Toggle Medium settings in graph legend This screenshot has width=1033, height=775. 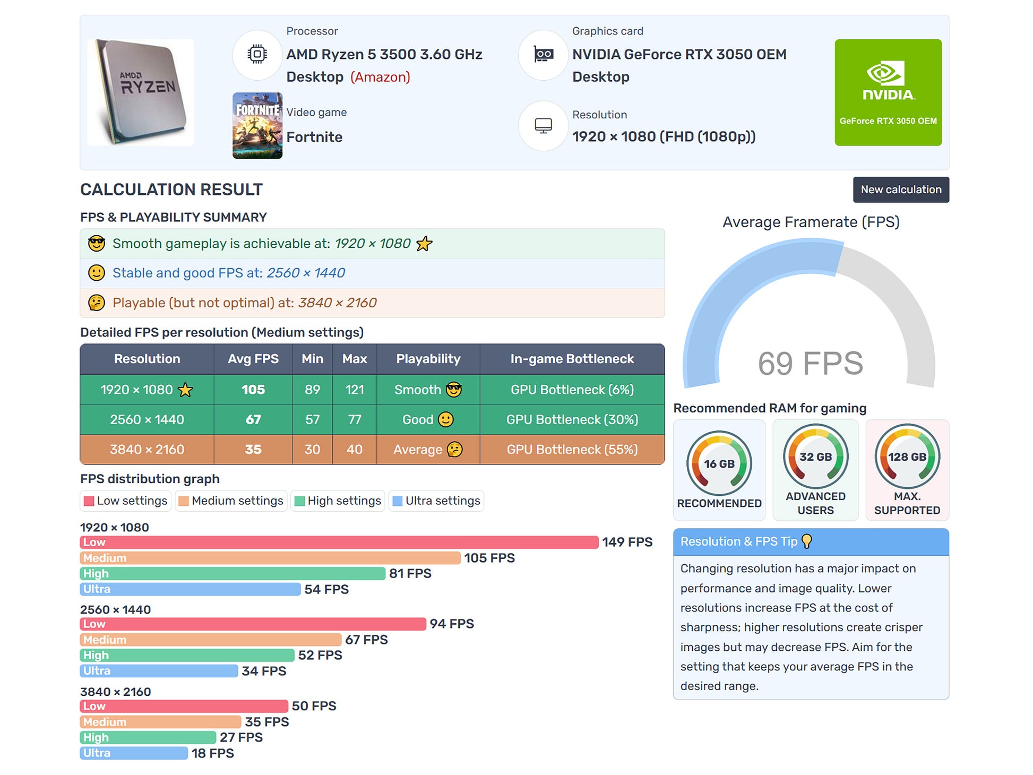point(231,501)
